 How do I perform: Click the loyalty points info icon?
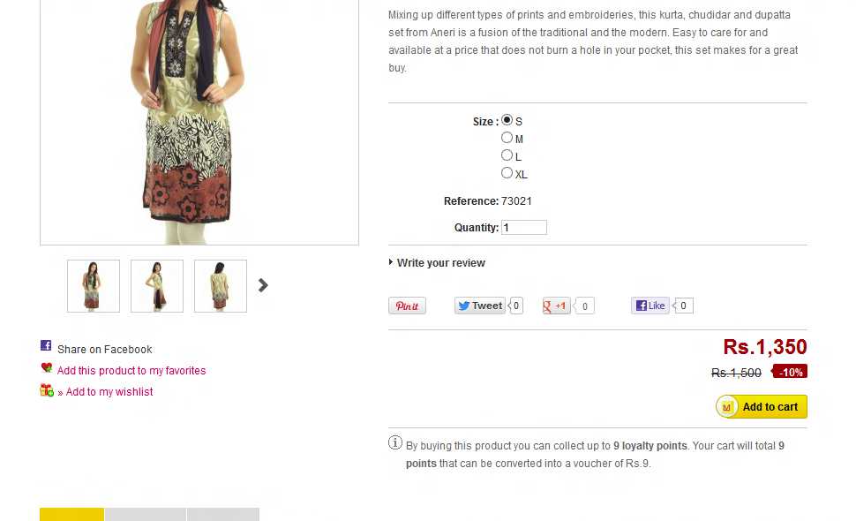[x=395, y=442]
